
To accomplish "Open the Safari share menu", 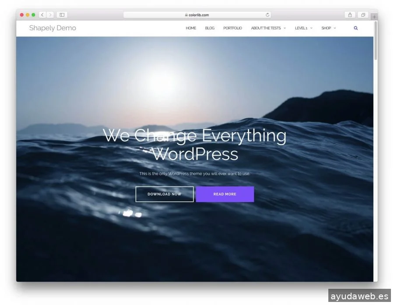I will tap(350, 15).
